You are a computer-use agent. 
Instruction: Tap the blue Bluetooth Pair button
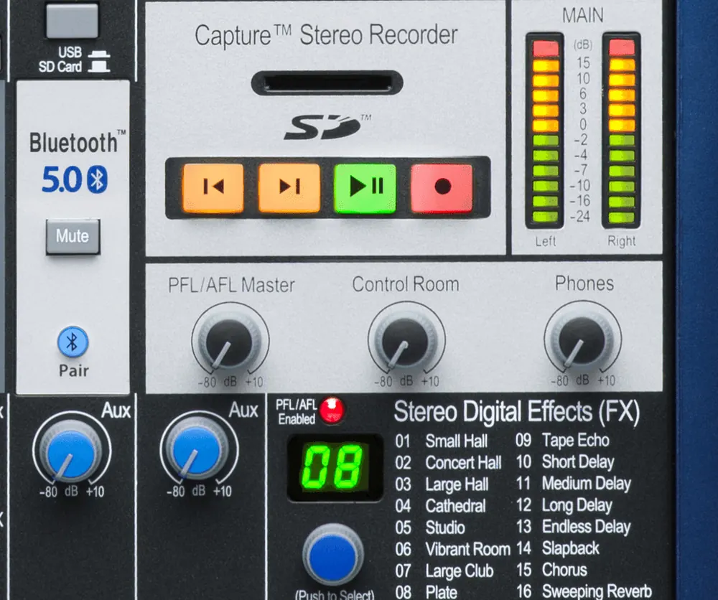[73, 342]
